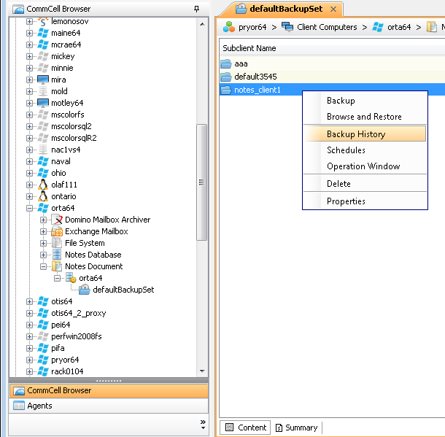Click the mira monitor icon
This screenshot has width=445, height=437.
pos(43,80)
